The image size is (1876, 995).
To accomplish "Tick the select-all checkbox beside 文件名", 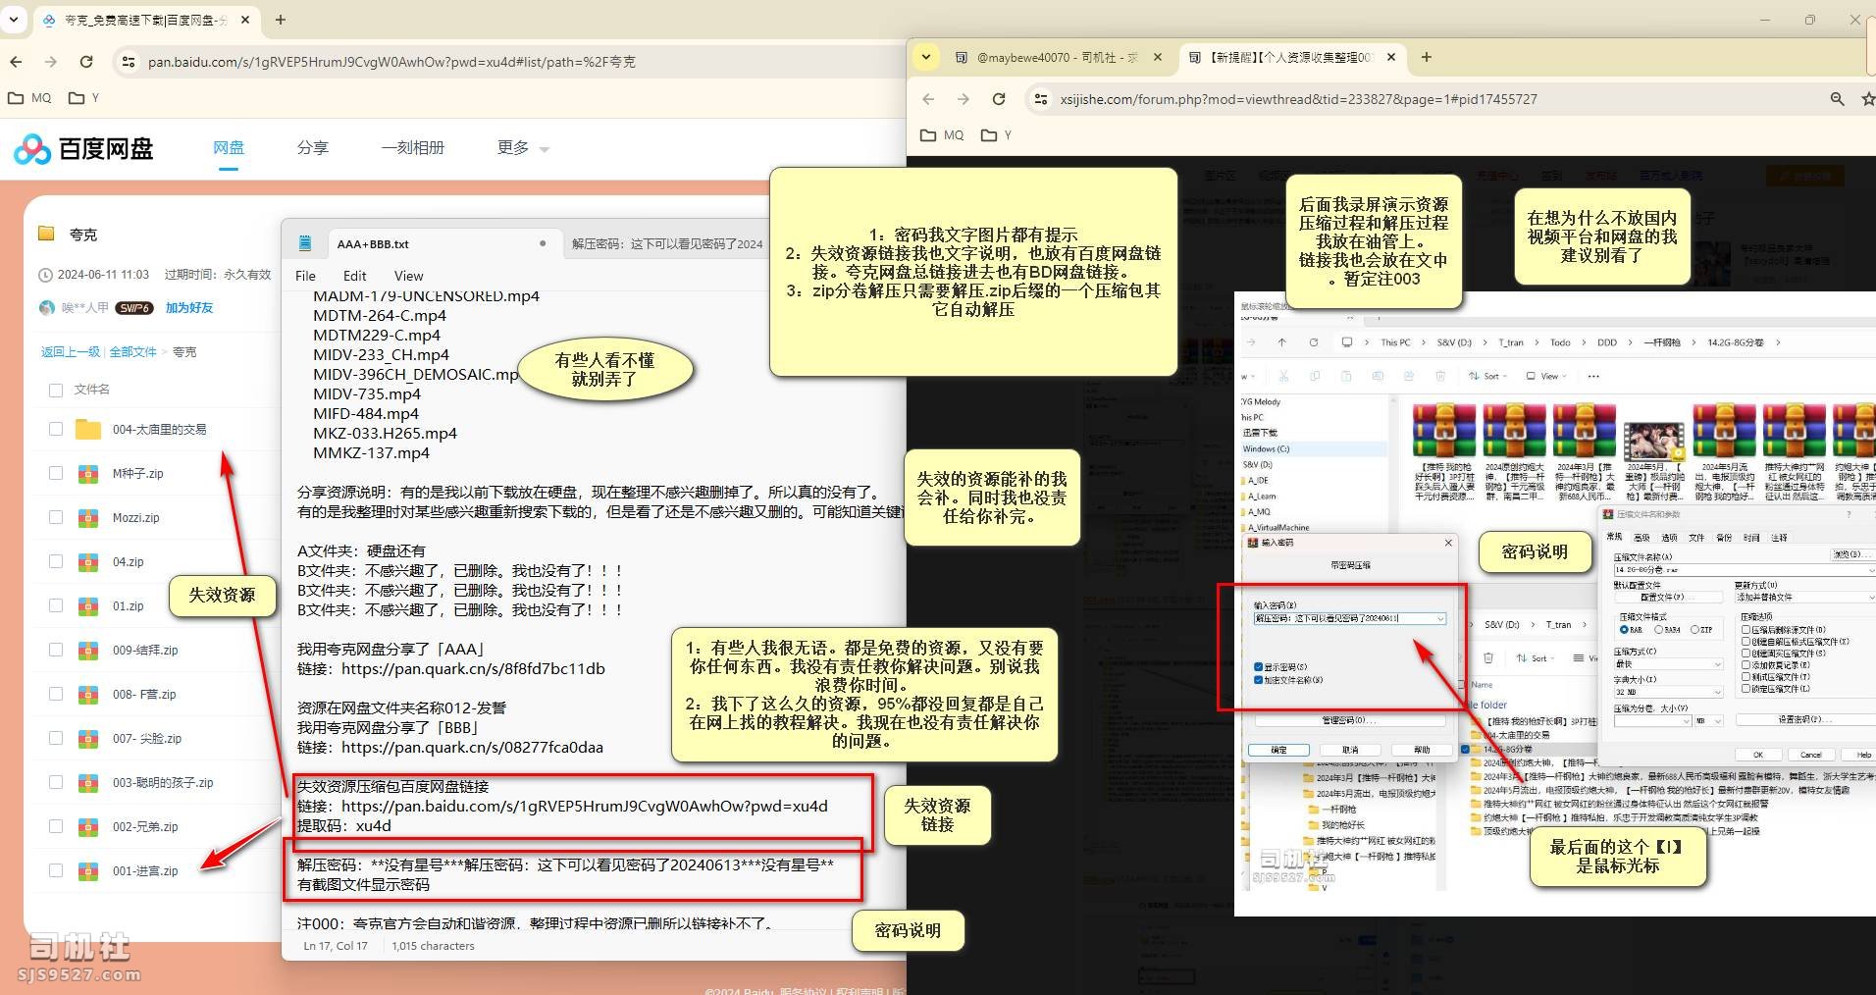I will (x=56, y=390).
